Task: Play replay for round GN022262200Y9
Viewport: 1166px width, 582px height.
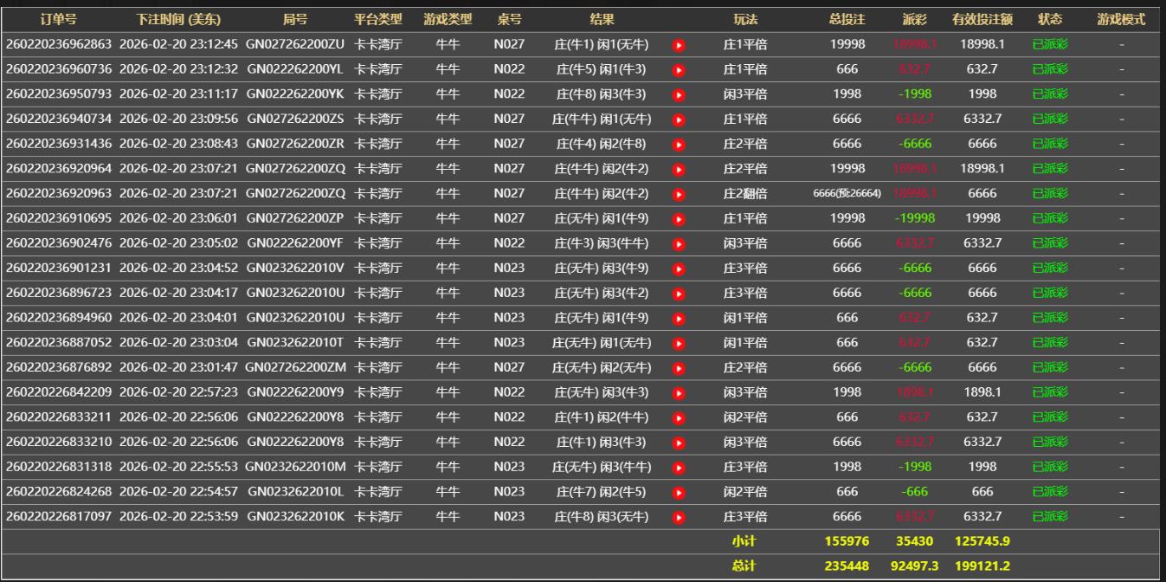Action: [x=679, y=393]
